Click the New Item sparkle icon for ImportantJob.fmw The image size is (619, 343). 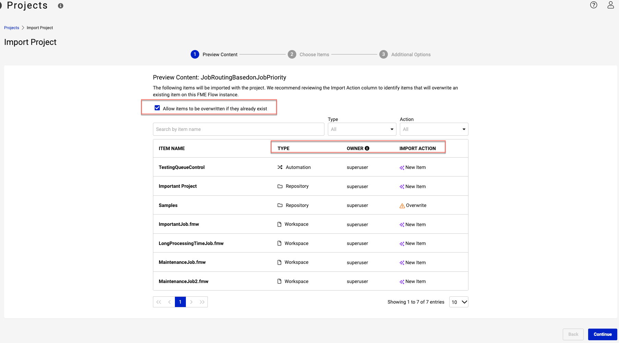(x=402, y=225)
